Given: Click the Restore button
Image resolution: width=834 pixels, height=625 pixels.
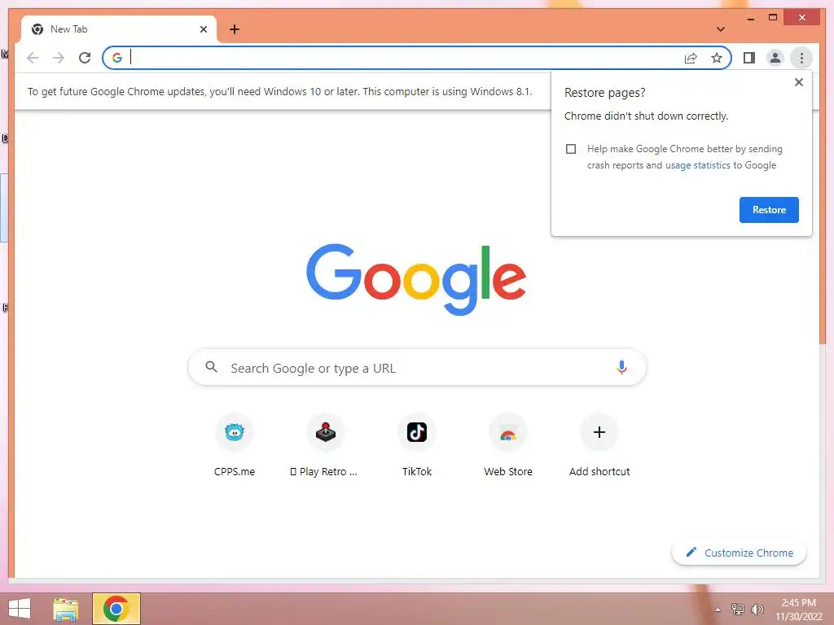Looking at the screenshot, I should pyautogui.click(x=769, y=210).
